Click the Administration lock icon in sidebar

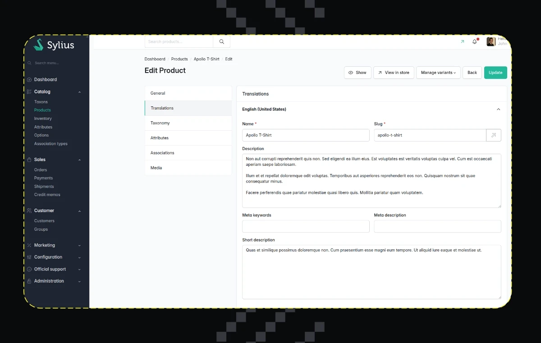tap(29, 281)
